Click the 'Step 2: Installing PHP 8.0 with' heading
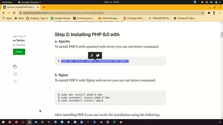Screen dimensions: 223x125 [87, 34]
